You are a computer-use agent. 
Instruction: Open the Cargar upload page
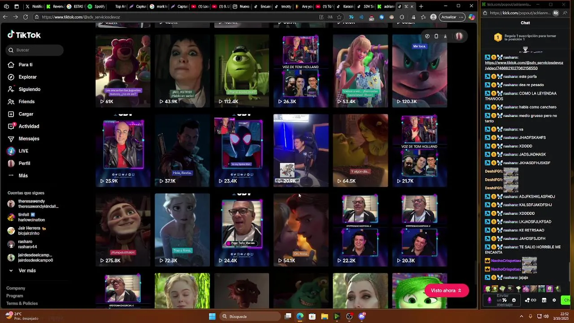tap(26, 114)
